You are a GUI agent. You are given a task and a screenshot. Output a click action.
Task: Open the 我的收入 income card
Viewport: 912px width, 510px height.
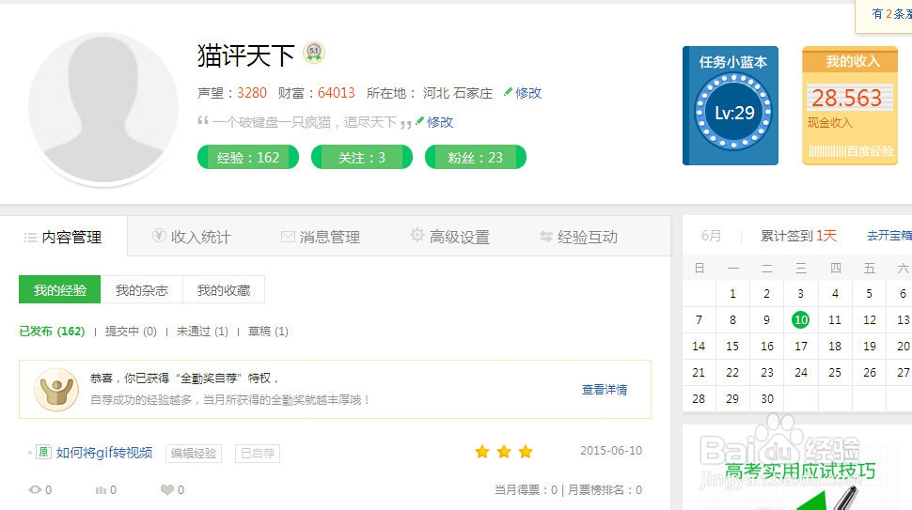point(850,106)
